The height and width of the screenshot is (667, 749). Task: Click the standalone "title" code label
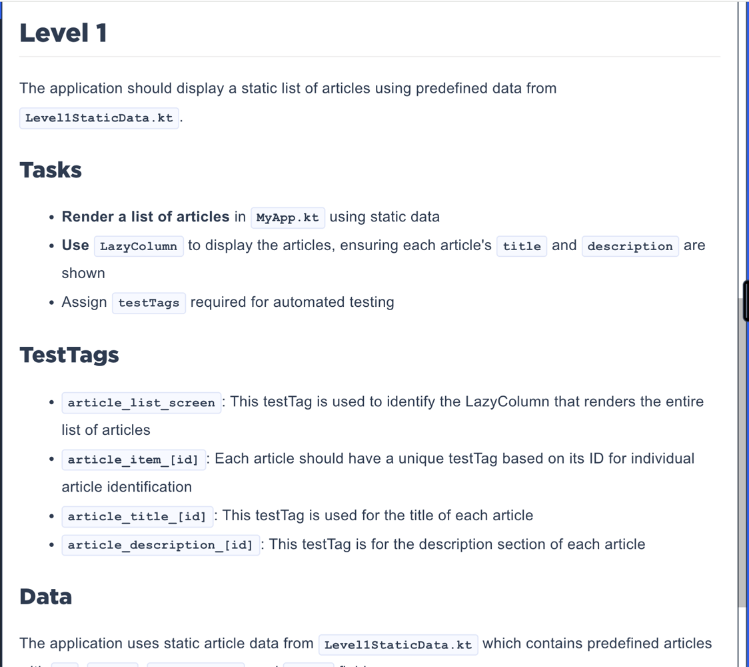(522, 246)
